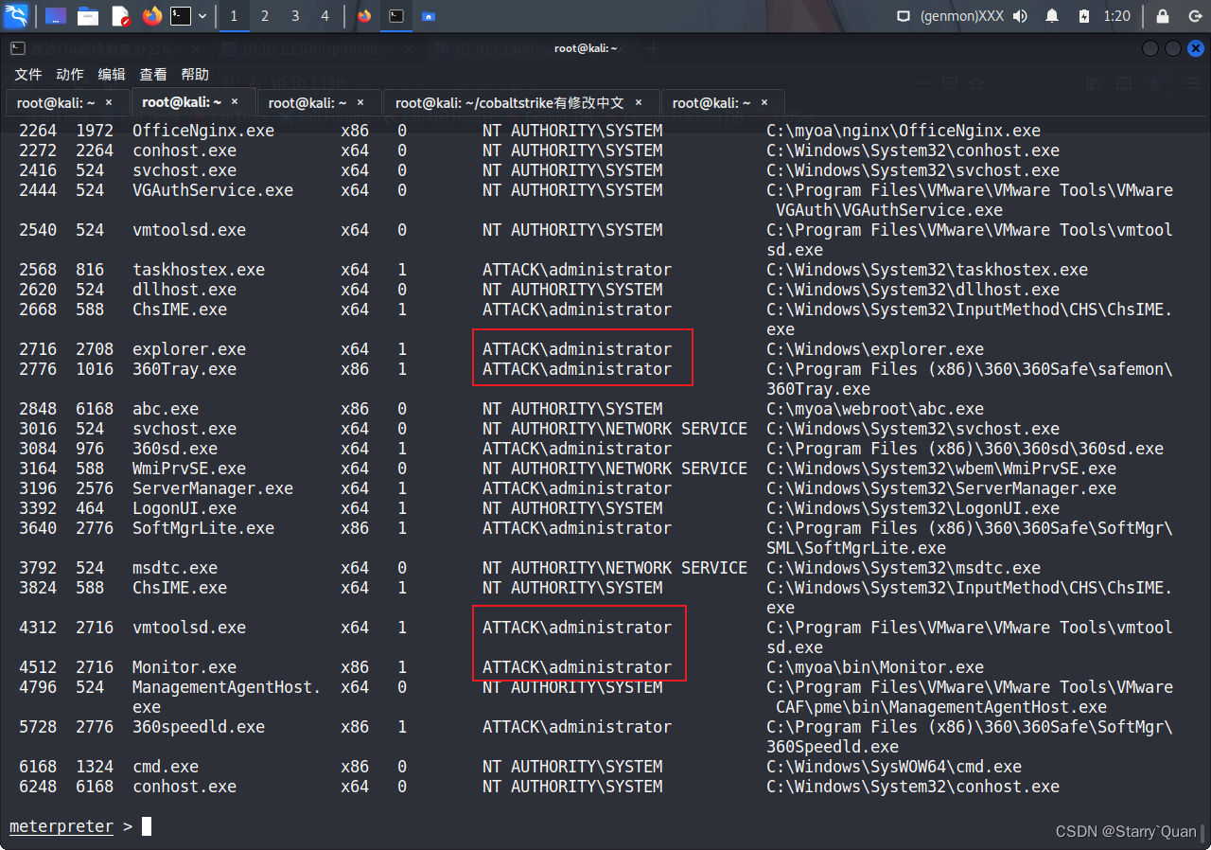Screen dimensions: 1211x850
Task: Open the file manager launcher in panel
Action: tap(88, 16)
